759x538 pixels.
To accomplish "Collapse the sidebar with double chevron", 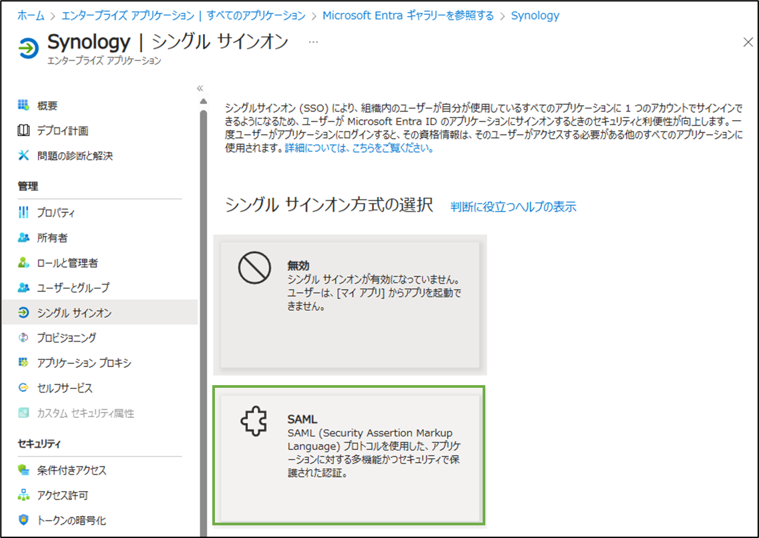I will 200,88.
